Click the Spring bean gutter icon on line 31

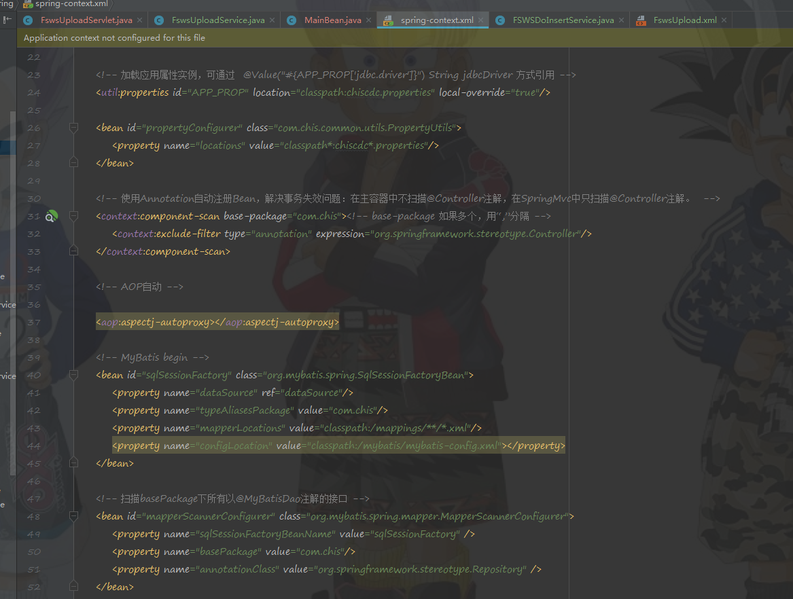pyautogui.click(x=52, y=216)
